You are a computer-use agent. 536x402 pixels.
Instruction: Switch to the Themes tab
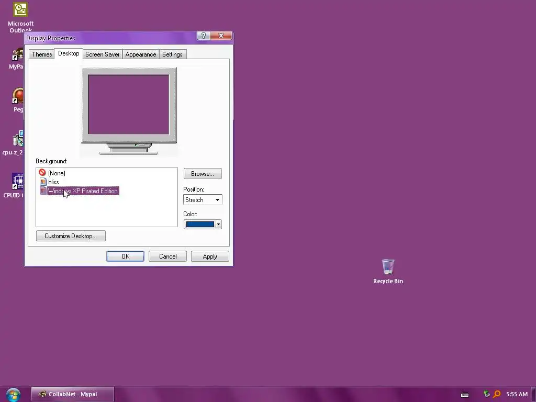[42, 54]
